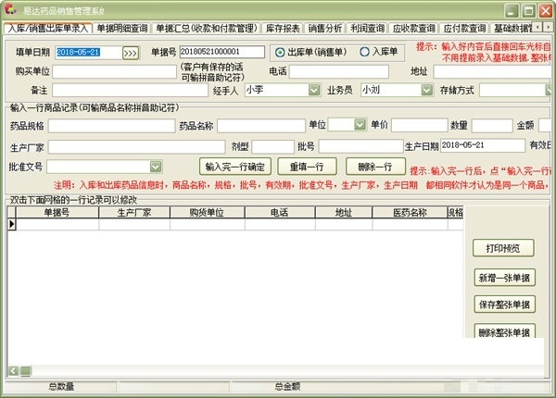Click 输入完一行确定 button
556x398 pixels.
[x=235, y=167]
